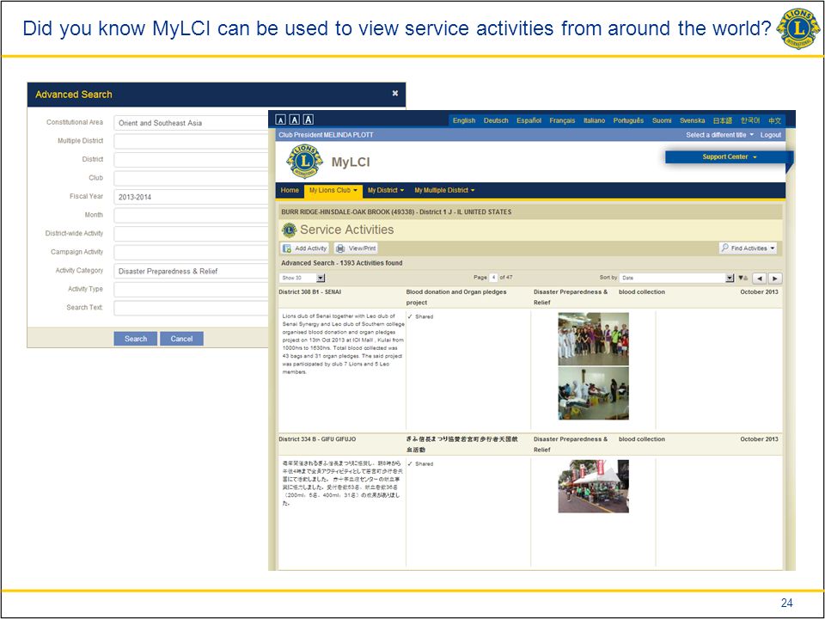Screen dimensions: 825x619
Task: Switch language to Português
Action: pyautogui.click(x=628, y=120)
